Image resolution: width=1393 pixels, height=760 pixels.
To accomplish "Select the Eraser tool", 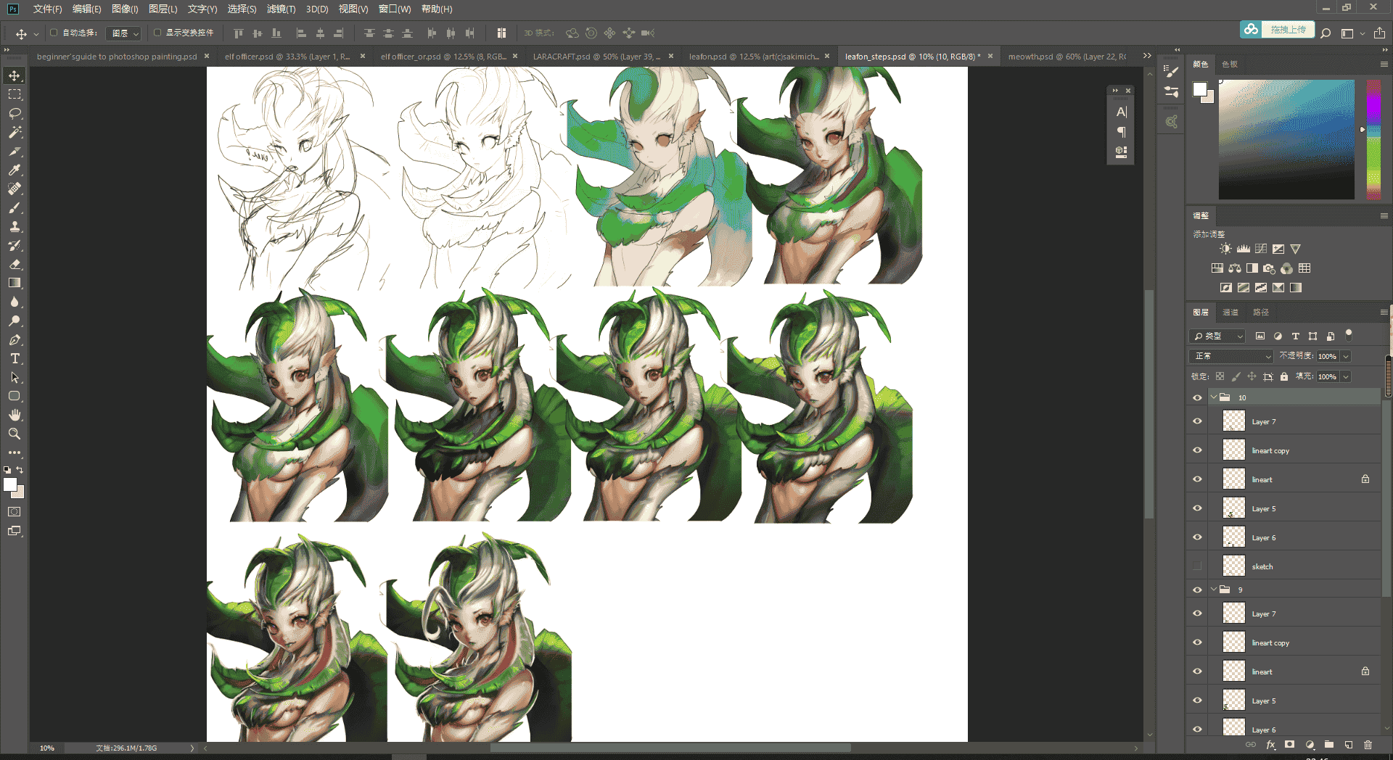I will [15, 264].
